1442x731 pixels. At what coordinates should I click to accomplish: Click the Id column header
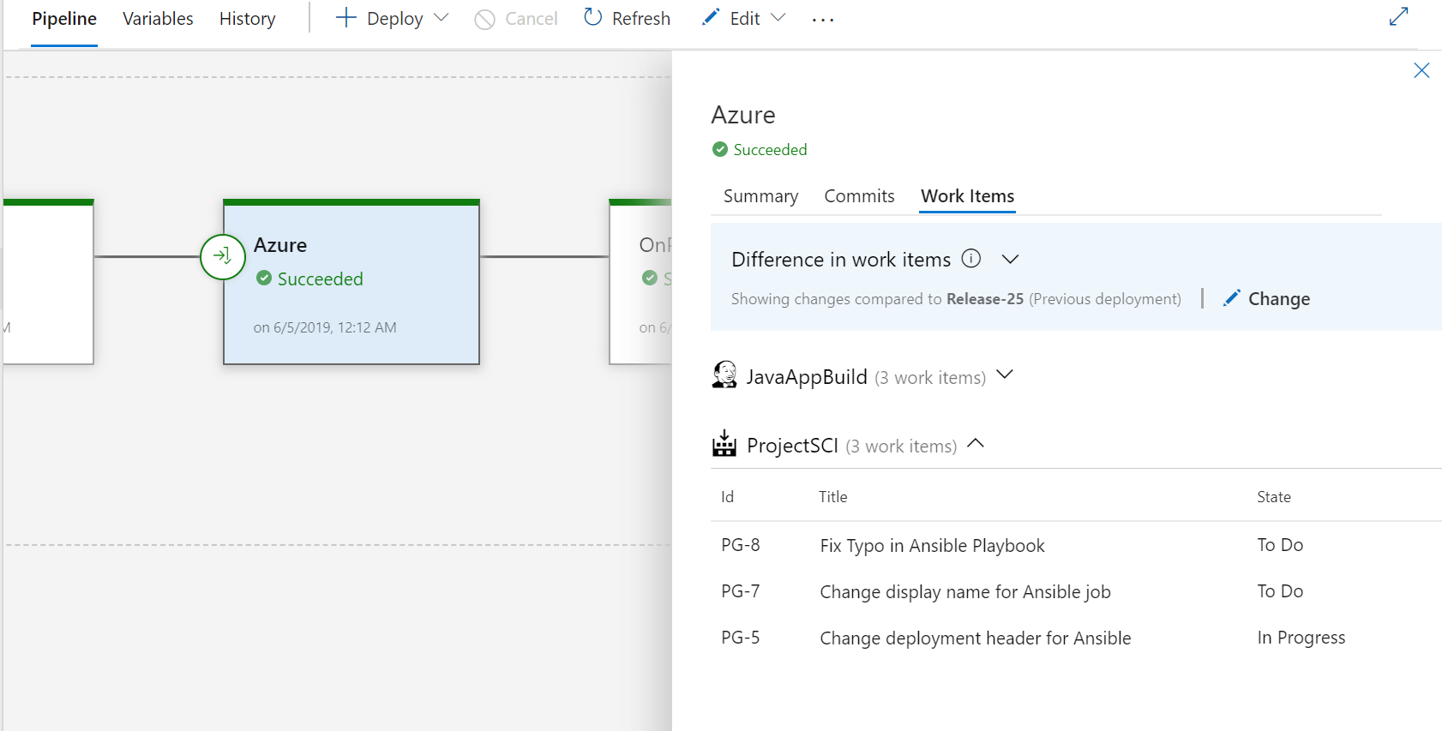click(x=727, y=497)
